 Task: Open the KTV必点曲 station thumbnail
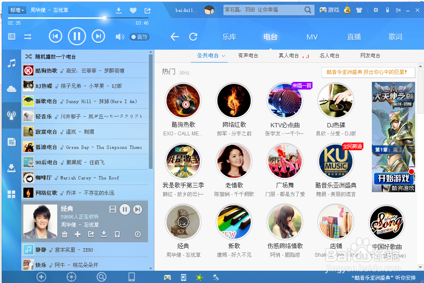285,101
